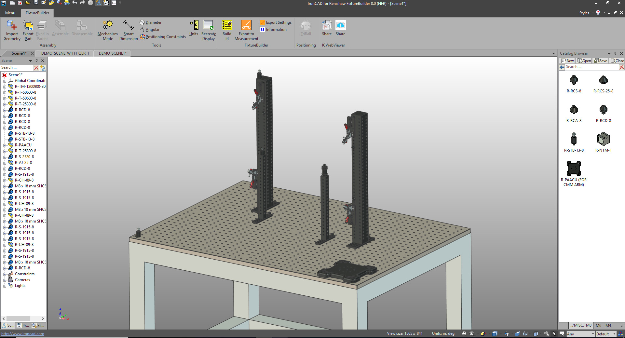The height and width of the screenshot is (338, 625).
Task: Close the Scene1* document tab
Action: [x=32, y=53]
